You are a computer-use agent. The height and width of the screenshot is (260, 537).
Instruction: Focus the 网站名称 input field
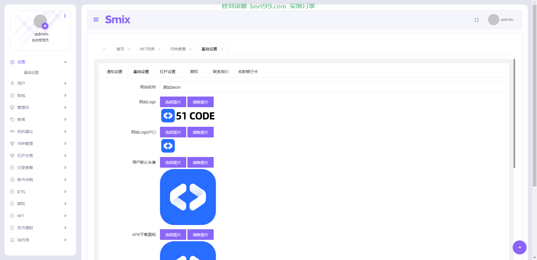click(333, 87)
